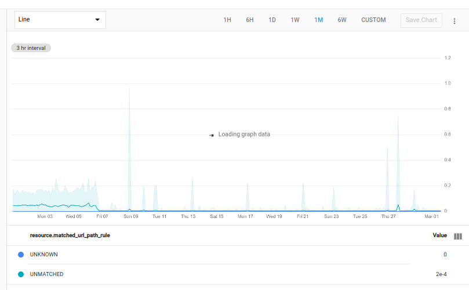
Task: Open the CUSTOM time range option
Action: click(373, 20)
